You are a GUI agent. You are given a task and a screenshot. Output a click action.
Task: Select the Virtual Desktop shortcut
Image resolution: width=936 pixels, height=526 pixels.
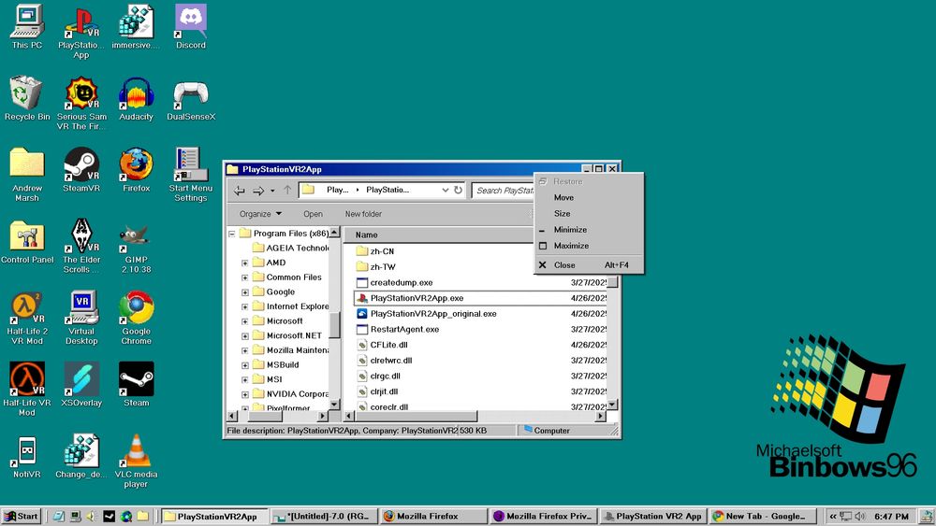pyautogui.click(x=81, y=317)
